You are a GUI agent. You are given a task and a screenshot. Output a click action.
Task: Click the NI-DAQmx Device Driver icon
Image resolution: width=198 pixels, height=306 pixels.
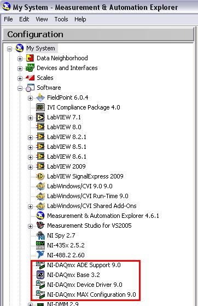pyautogui.click(x=40, y=285)
